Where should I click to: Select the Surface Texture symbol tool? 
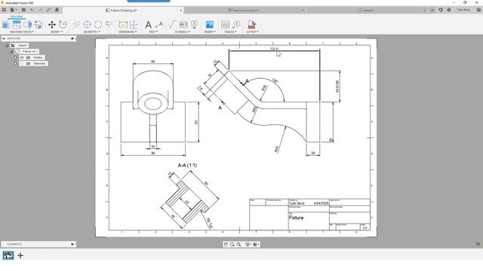(172, 25)
